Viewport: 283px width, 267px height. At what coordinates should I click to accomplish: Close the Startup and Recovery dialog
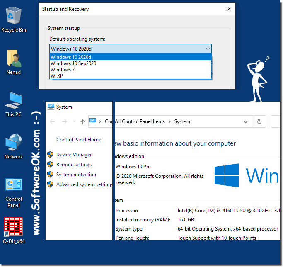point(229,9)
